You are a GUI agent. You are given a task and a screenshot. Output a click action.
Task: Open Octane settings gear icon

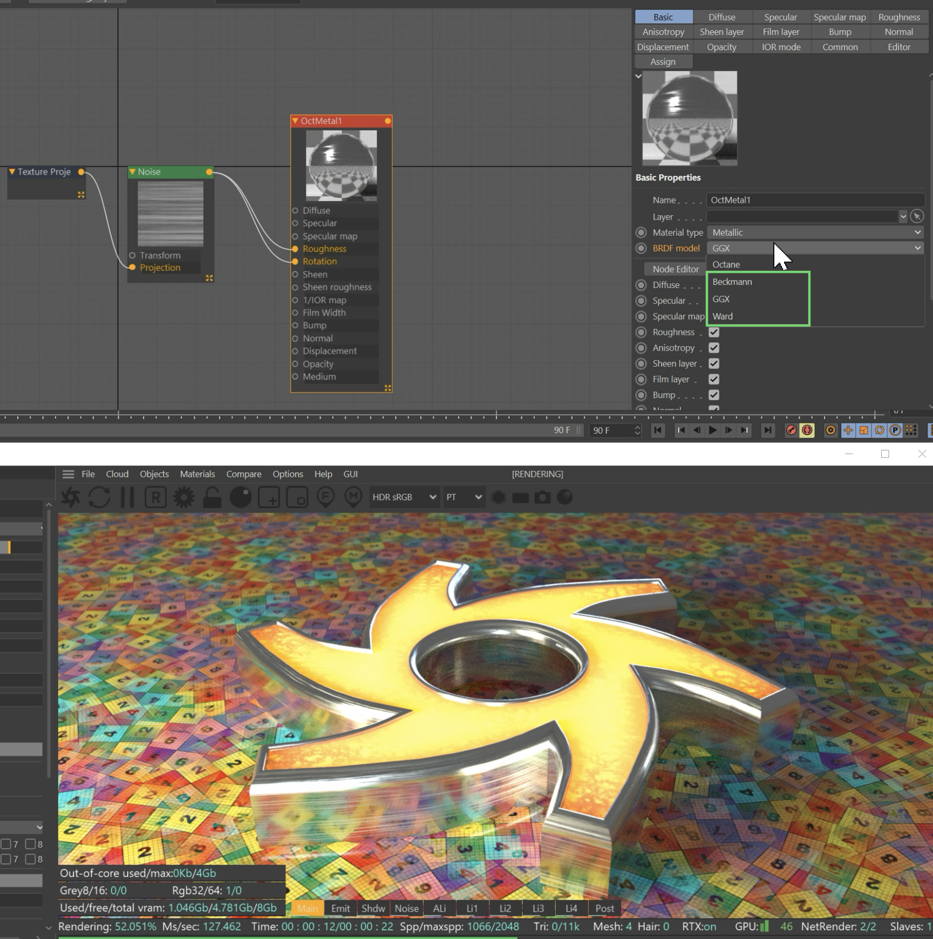pyautogui.click(x=183, y=497)
